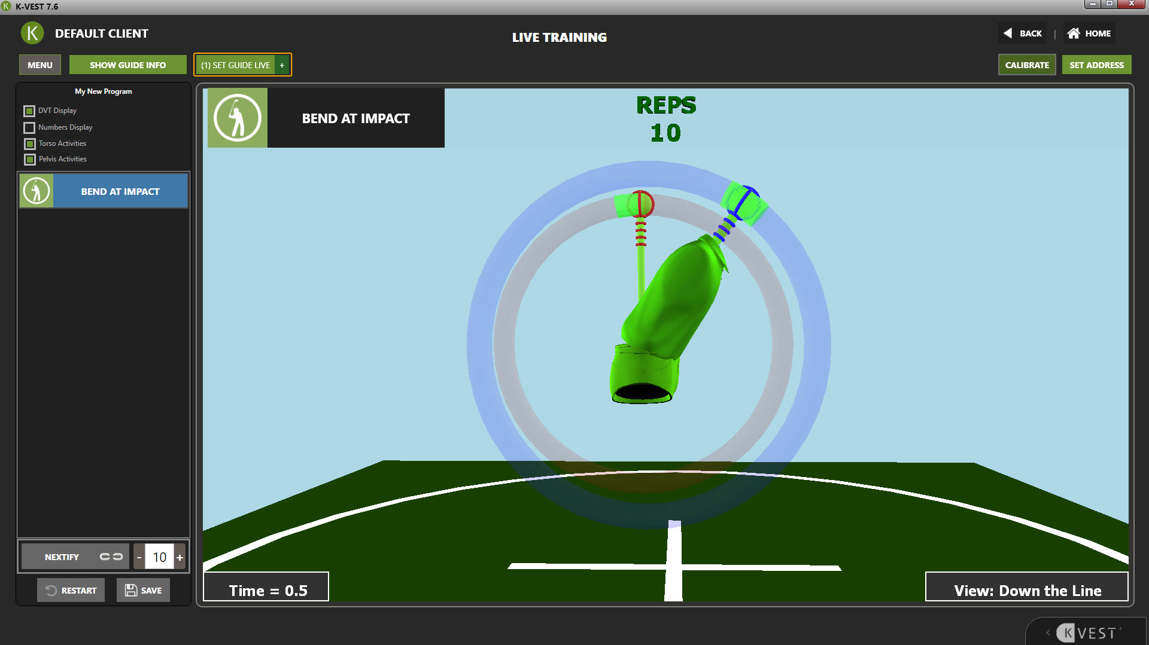The height and width of the screenshot is (645, 1149).
Task: Click the Show Guide Info button
Action: (x=127, y=65)
